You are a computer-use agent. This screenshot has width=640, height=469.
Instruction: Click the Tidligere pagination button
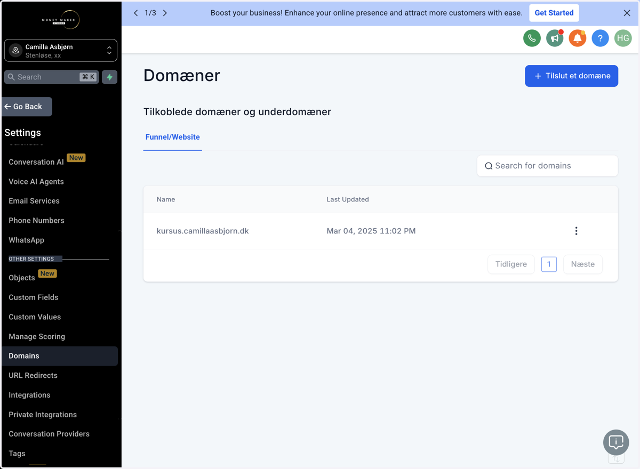click(x=511, y=264)
